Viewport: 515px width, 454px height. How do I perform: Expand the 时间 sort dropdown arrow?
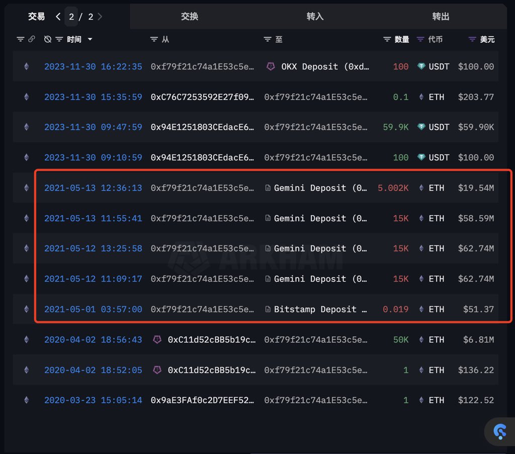pos(90,39)
